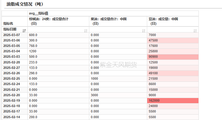
Task: Click the highlighted 90900 cell
Action: [173, 57]
